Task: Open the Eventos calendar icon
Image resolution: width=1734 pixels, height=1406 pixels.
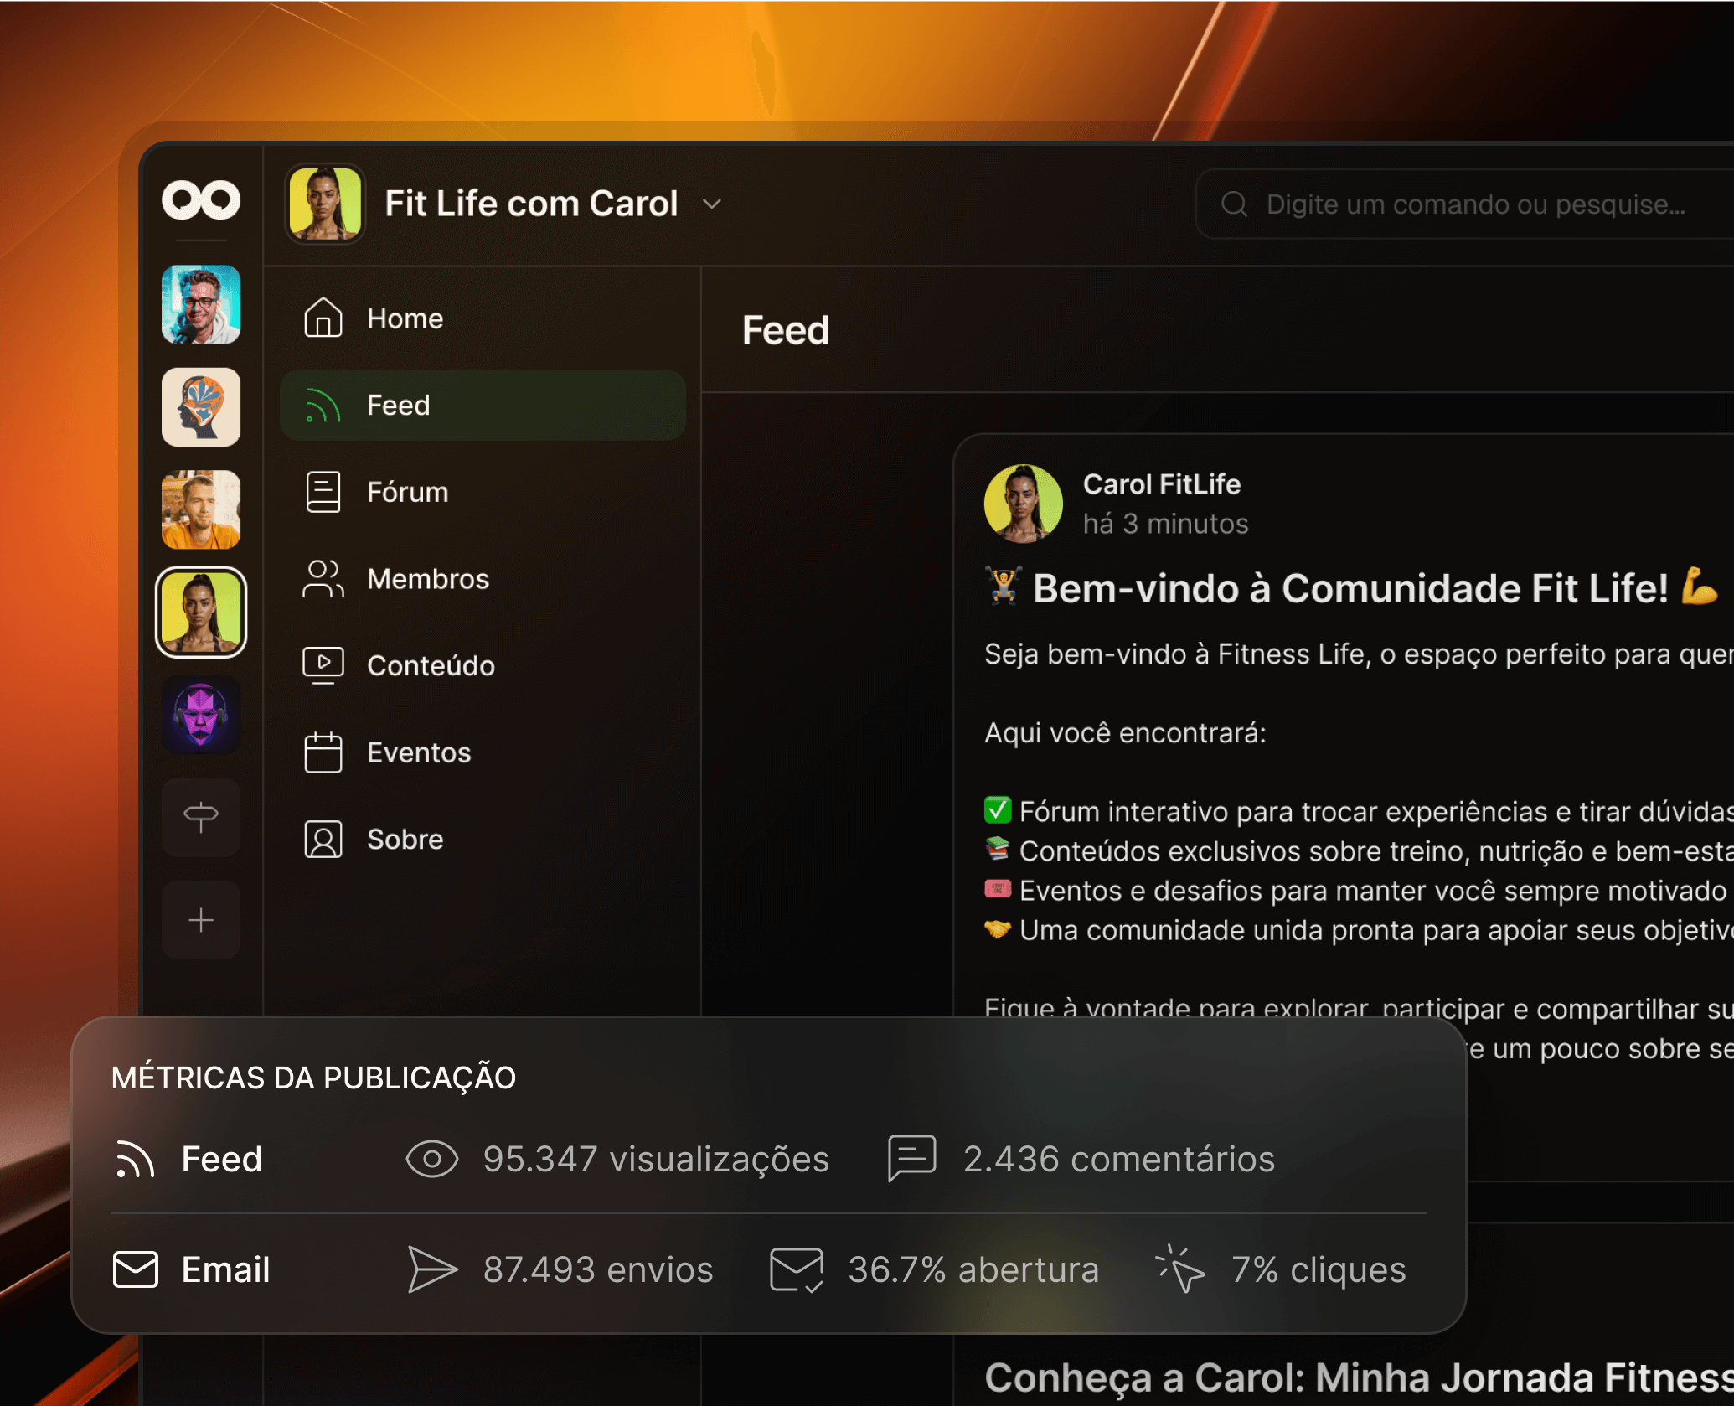Action: pyautogui.click(x=323, y=752)
